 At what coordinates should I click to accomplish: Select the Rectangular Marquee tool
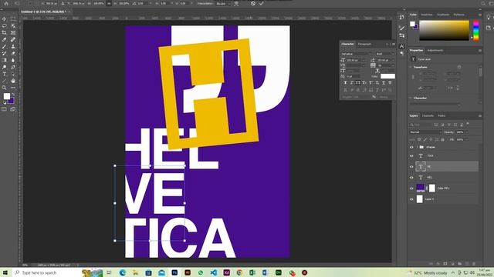[13, 18]
